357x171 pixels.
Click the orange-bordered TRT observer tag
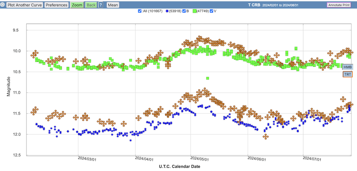point(347,74)
